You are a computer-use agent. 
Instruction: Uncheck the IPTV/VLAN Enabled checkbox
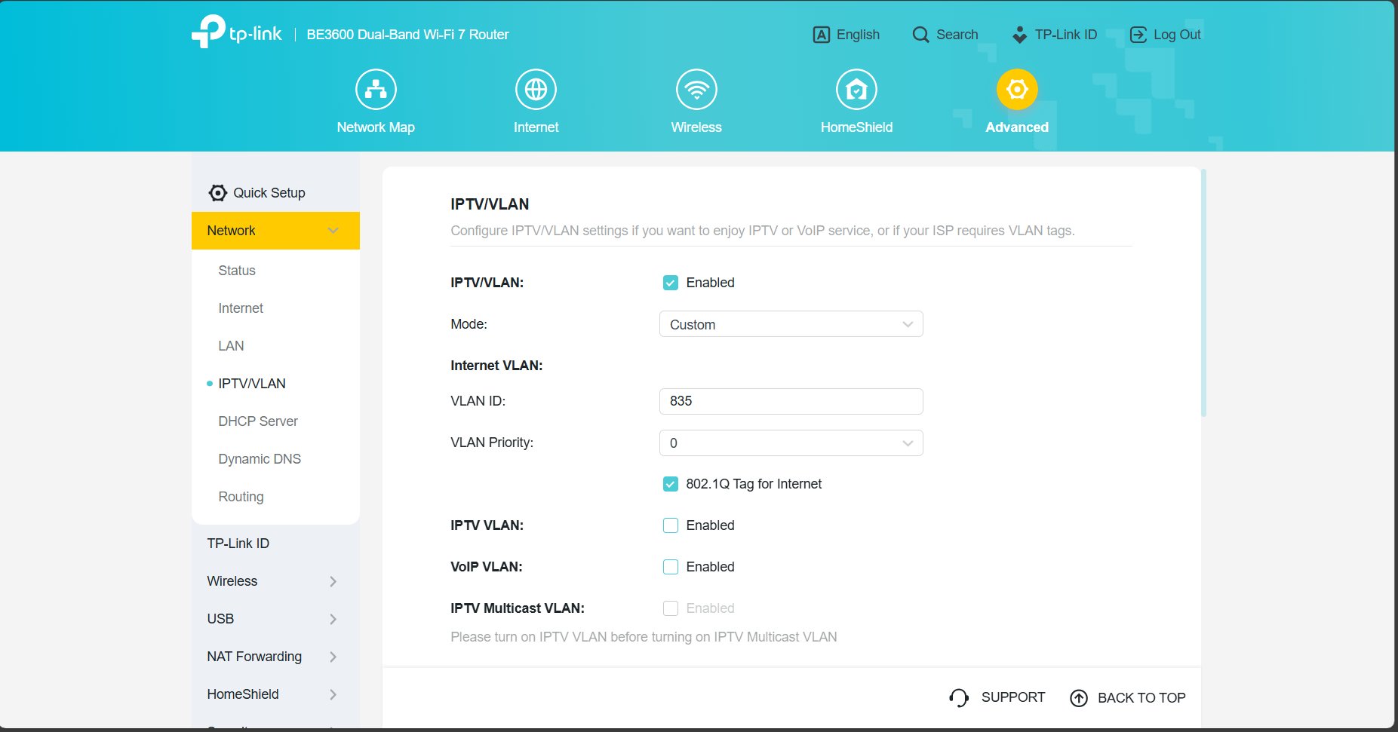pyautogui.click(x=670, y=283)
